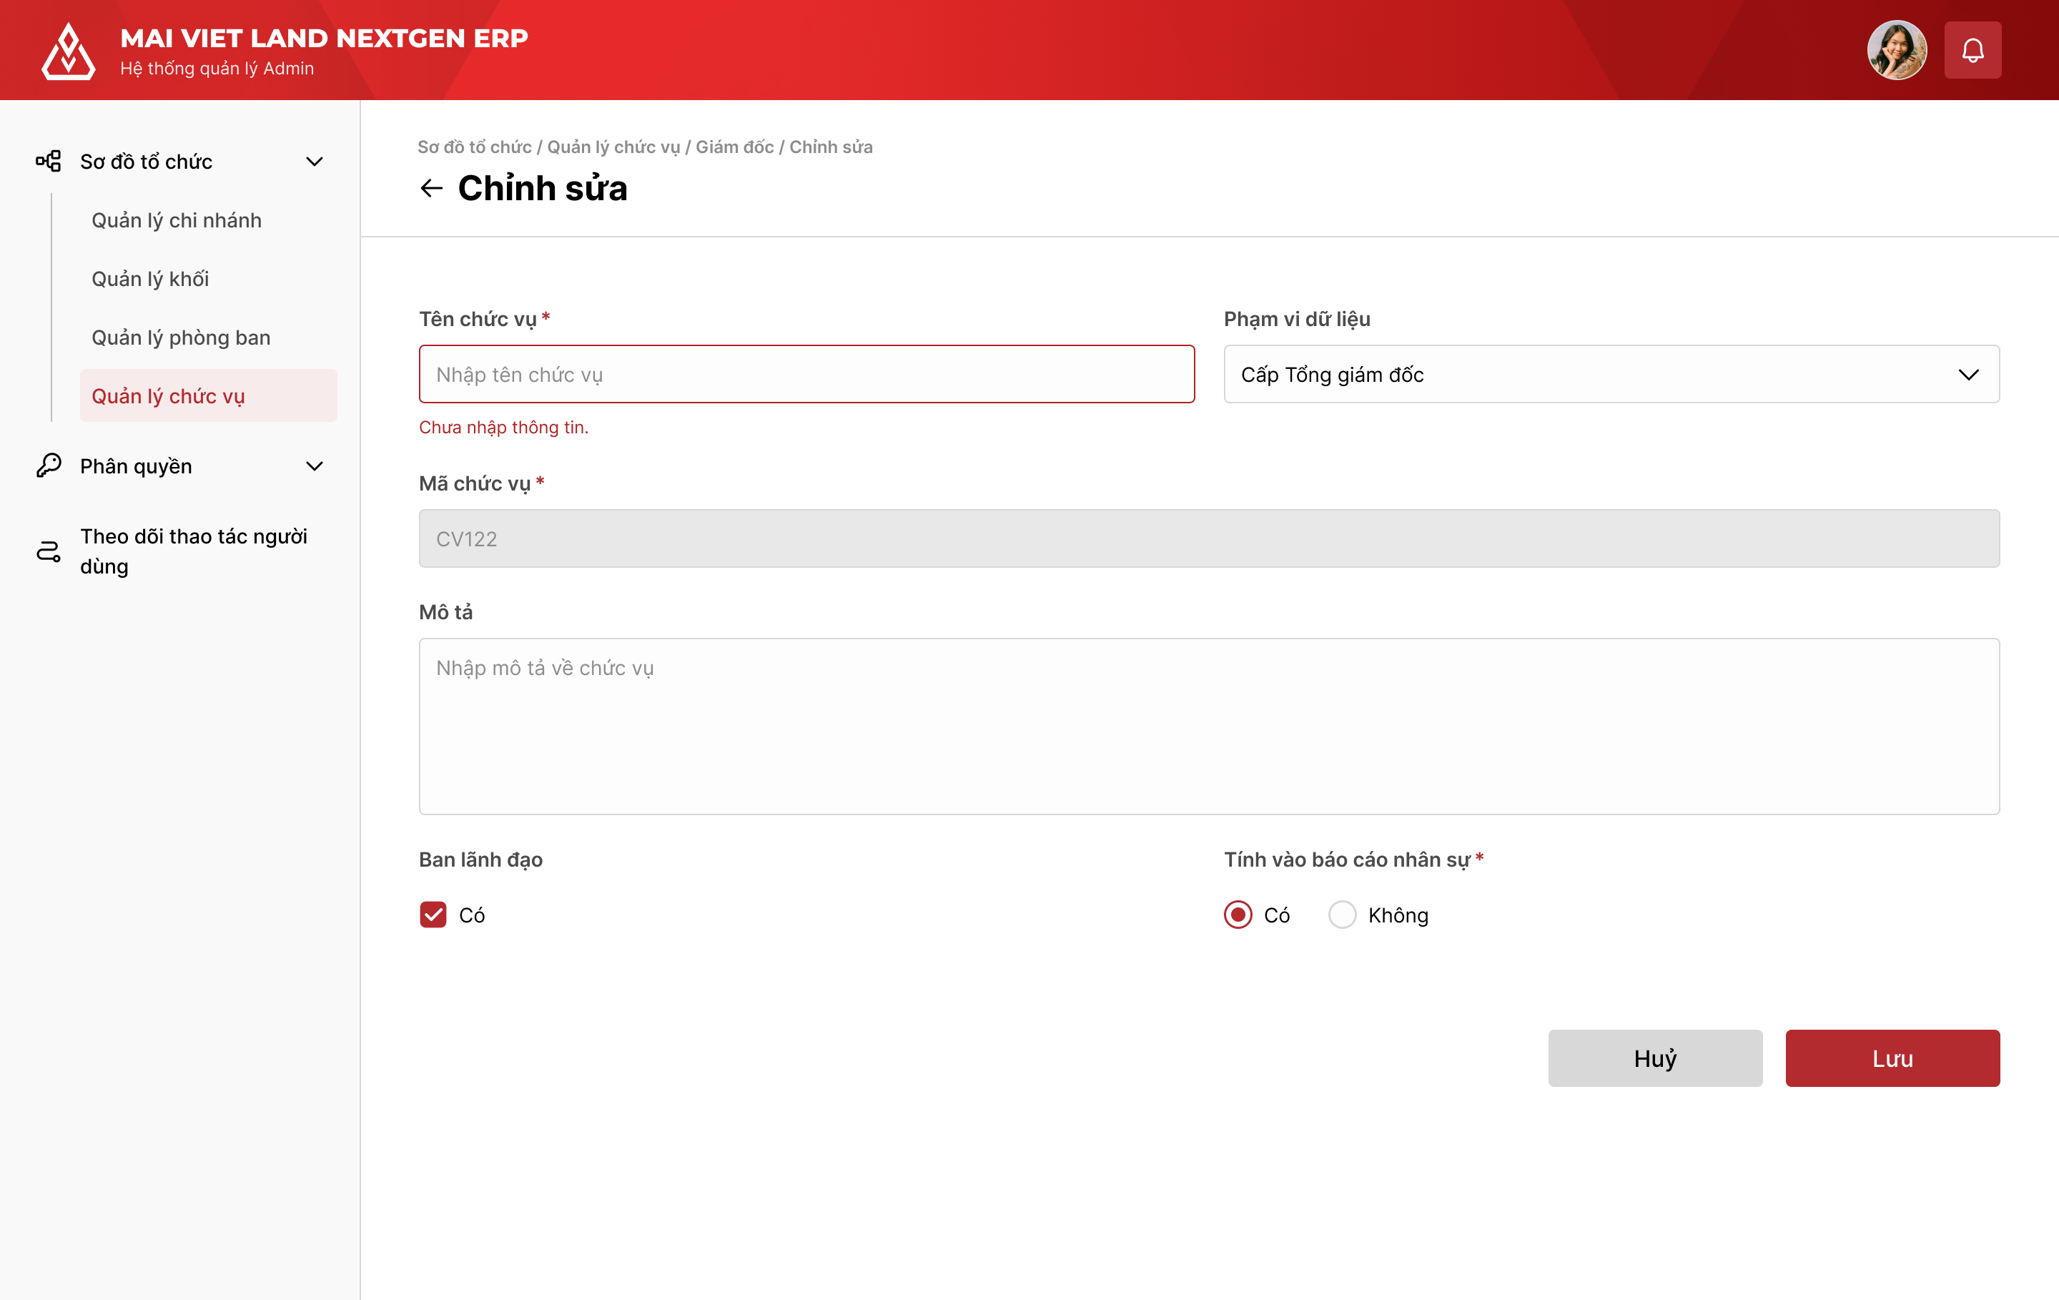This screenshot has width=2059, height=1300.
Task: Focus the Tên chức vụ input field
Action: [x=806, y=375]
